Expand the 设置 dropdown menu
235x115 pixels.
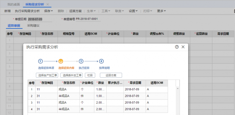click(x=133, y=11)
